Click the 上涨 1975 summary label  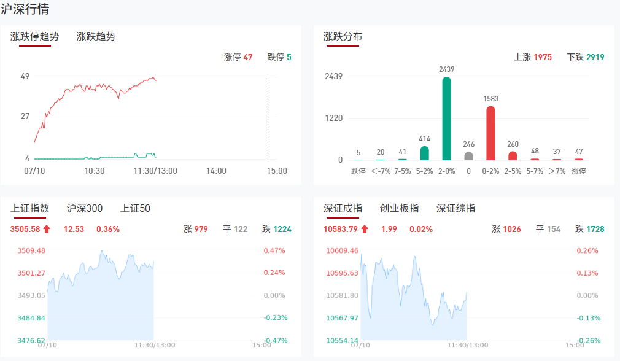tap(533, 57)
